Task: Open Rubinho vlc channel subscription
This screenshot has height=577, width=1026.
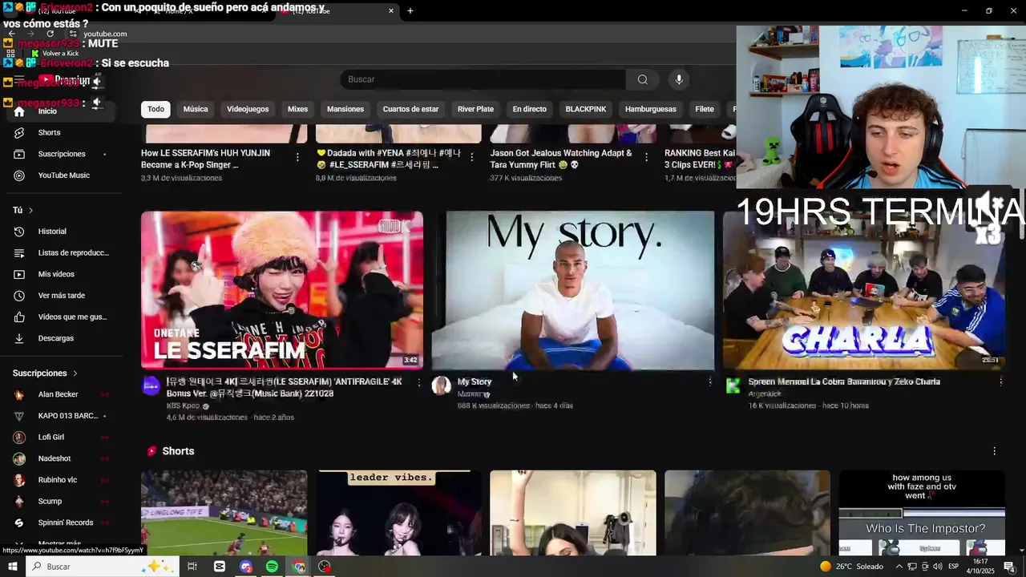Action: pyautogui.click(x=63, y=480)
